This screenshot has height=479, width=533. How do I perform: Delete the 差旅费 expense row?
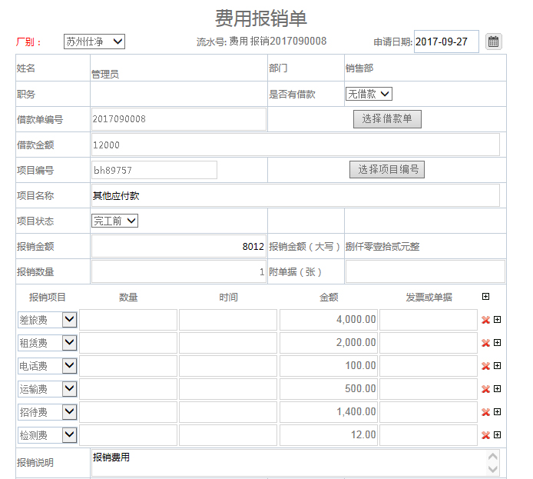tap(485, 320)
